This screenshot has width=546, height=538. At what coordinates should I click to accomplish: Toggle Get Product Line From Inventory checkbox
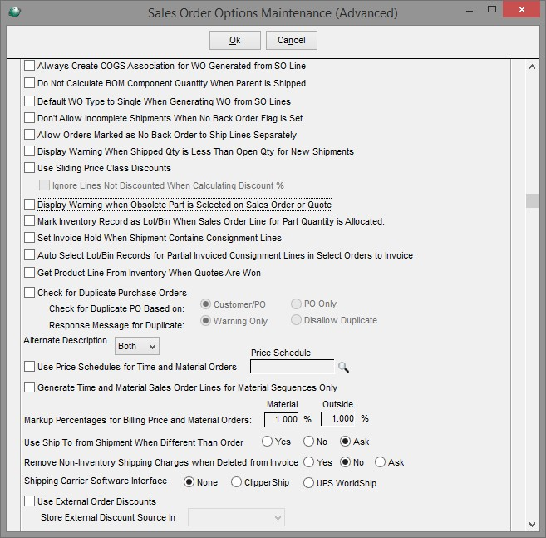30,273
